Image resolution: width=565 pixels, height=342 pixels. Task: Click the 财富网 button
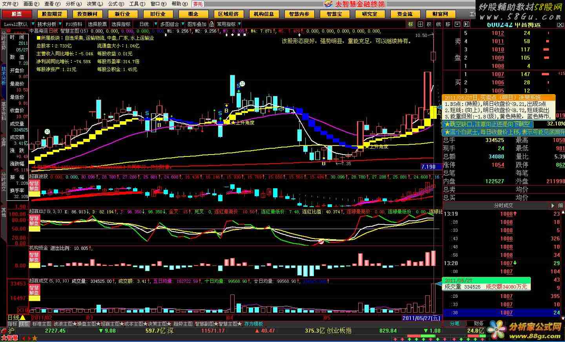[440, 14]
